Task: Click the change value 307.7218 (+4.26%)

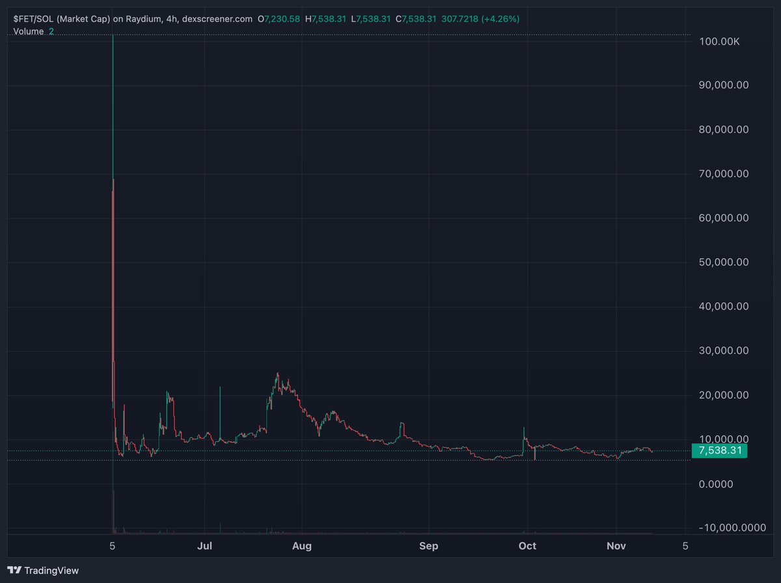Action: point(480,19)
